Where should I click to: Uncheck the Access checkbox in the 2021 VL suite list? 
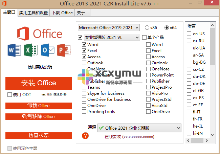[x=84, y=57]
